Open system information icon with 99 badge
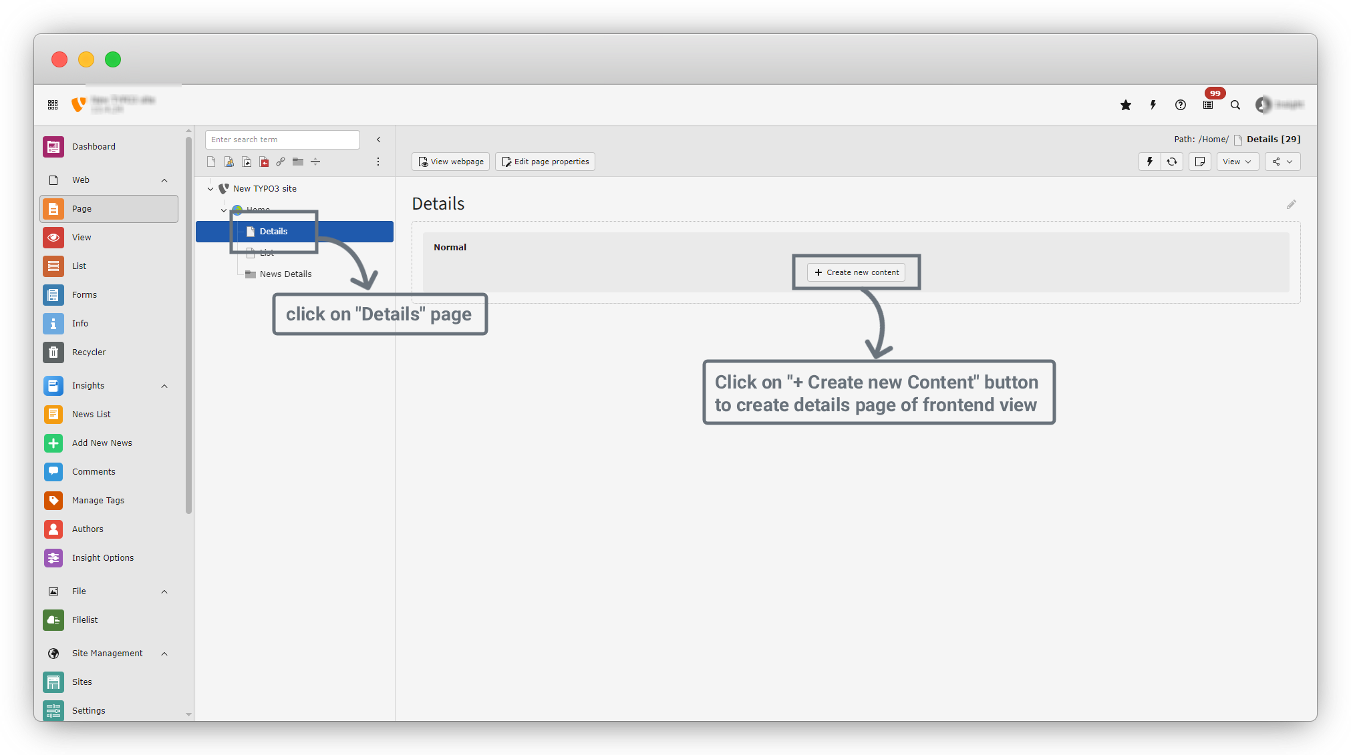The width and height of the screenshot is (1351, 755). [x=1208, y=105]
